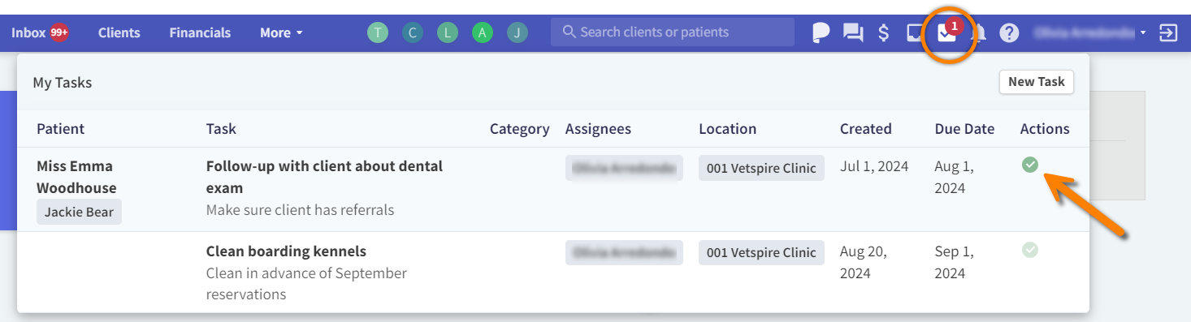
Task: Click the Search clients or patients field
Action: (673, 32)
